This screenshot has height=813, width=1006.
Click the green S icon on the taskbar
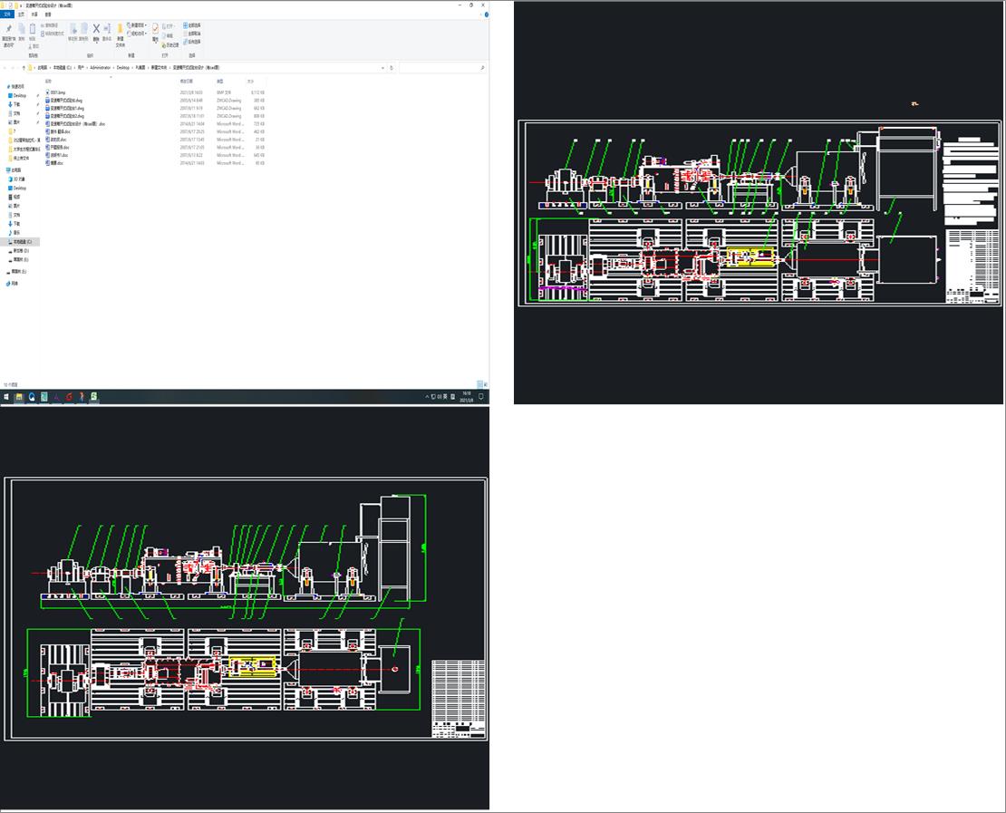[93, 397]
